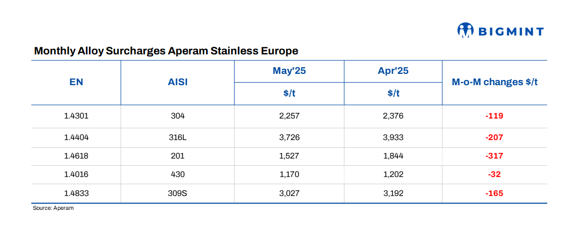This screenshot has width=579, height=235.
Task: Select the 309S AISI cell
Action: (178, 193)
